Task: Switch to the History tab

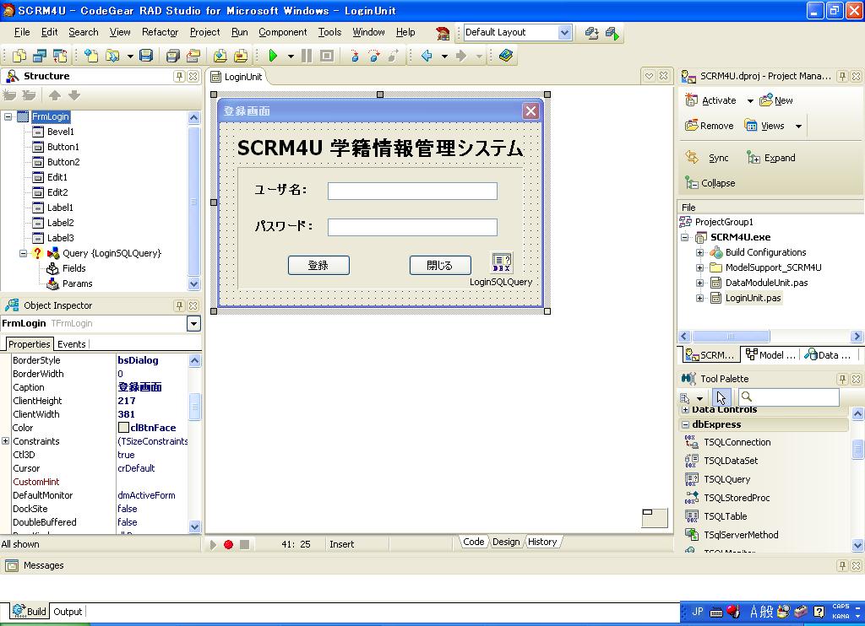Action: pos(542,542)
